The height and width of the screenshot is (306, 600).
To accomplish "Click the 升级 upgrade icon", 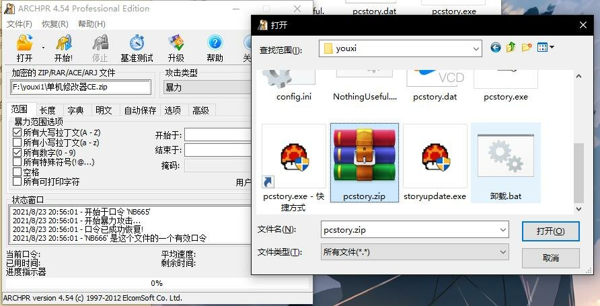I will click(176, 48).
